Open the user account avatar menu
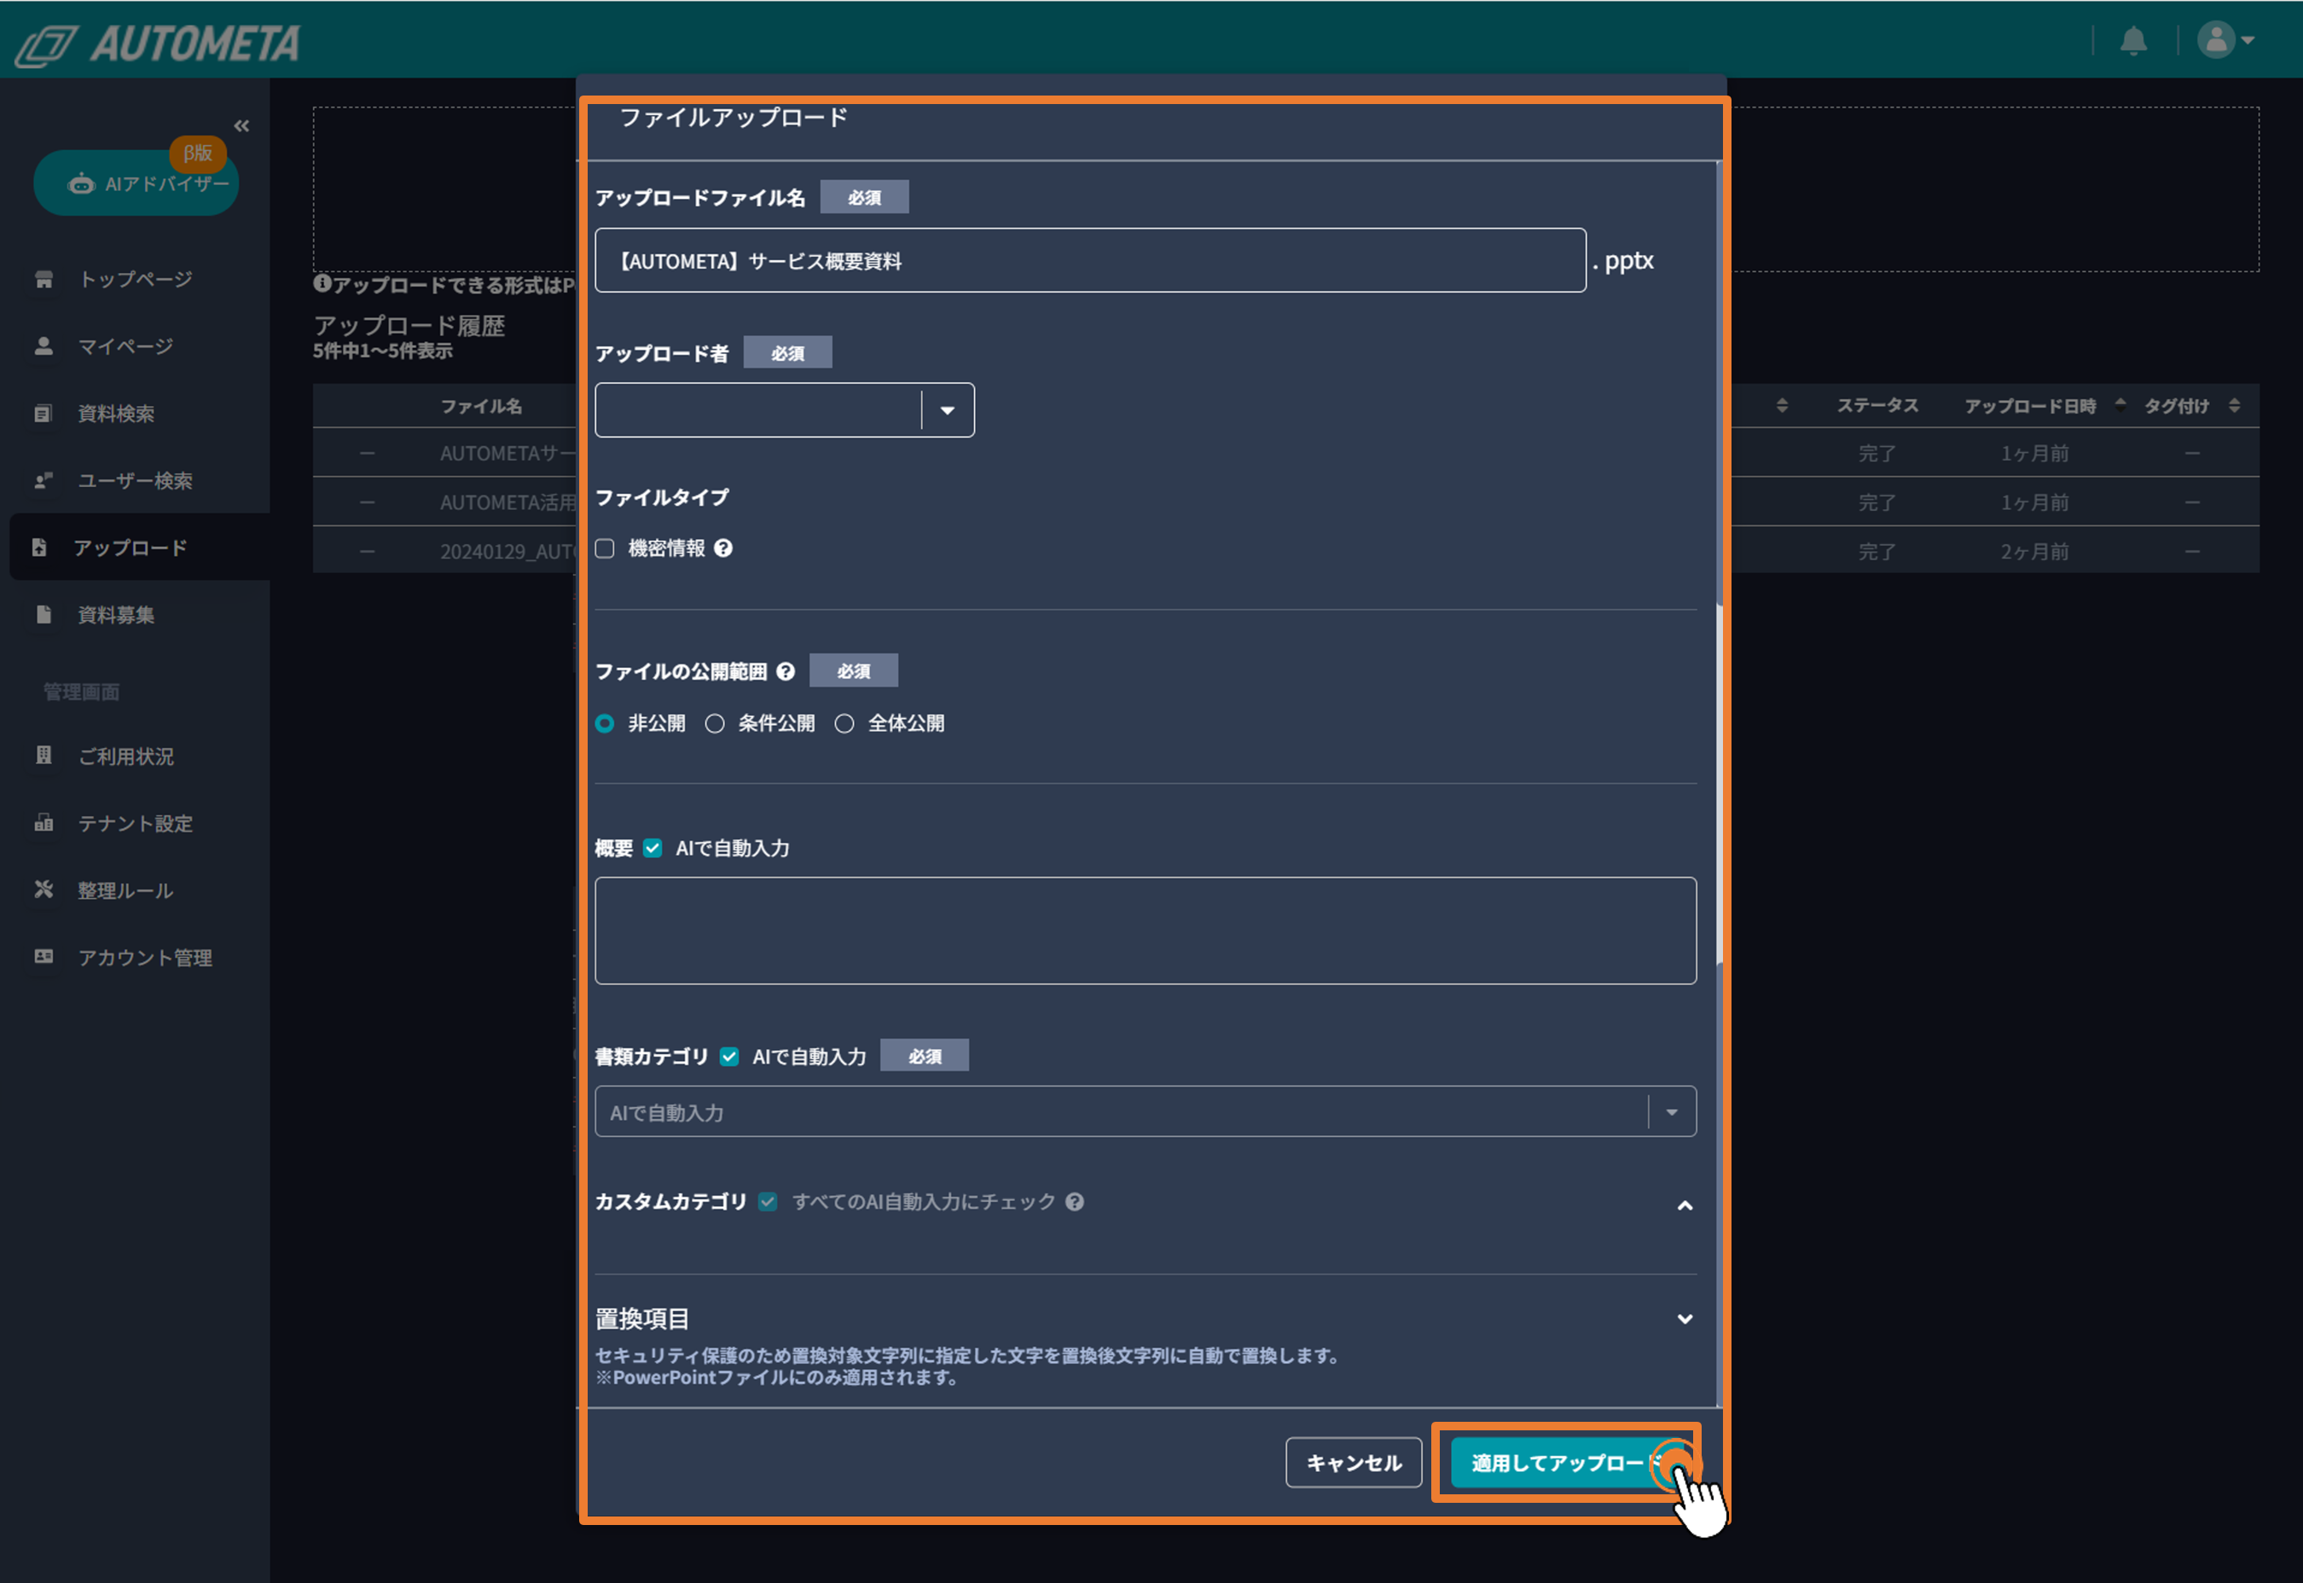 2225,41
